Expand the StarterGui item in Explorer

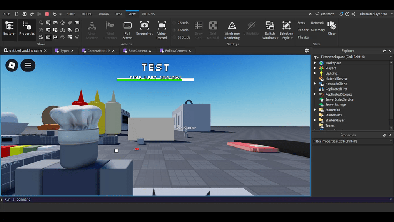coord(315,109)
